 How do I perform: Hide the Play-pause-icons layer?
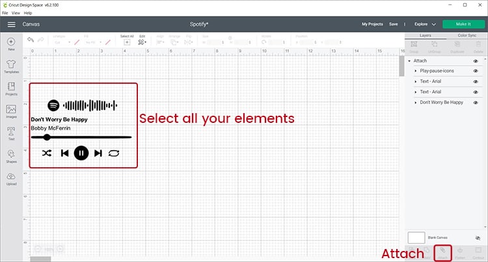476,71
